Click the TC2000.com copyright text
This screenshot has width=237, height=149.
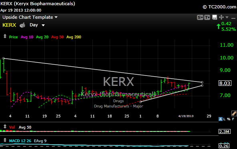tap(219, 7)
